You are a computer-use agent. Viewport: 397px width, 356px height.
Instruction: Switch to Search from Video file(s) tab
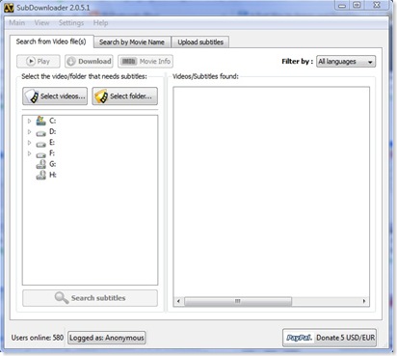51,41
